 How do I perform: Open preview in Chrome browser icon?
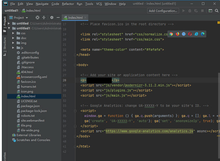171,34
